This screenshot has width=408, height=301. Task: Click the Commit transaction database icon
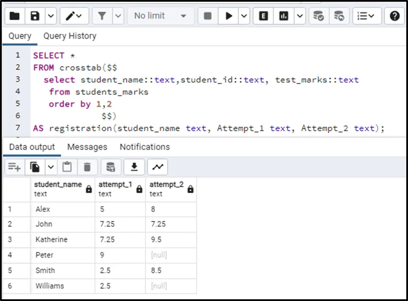(x=318, y=16)
